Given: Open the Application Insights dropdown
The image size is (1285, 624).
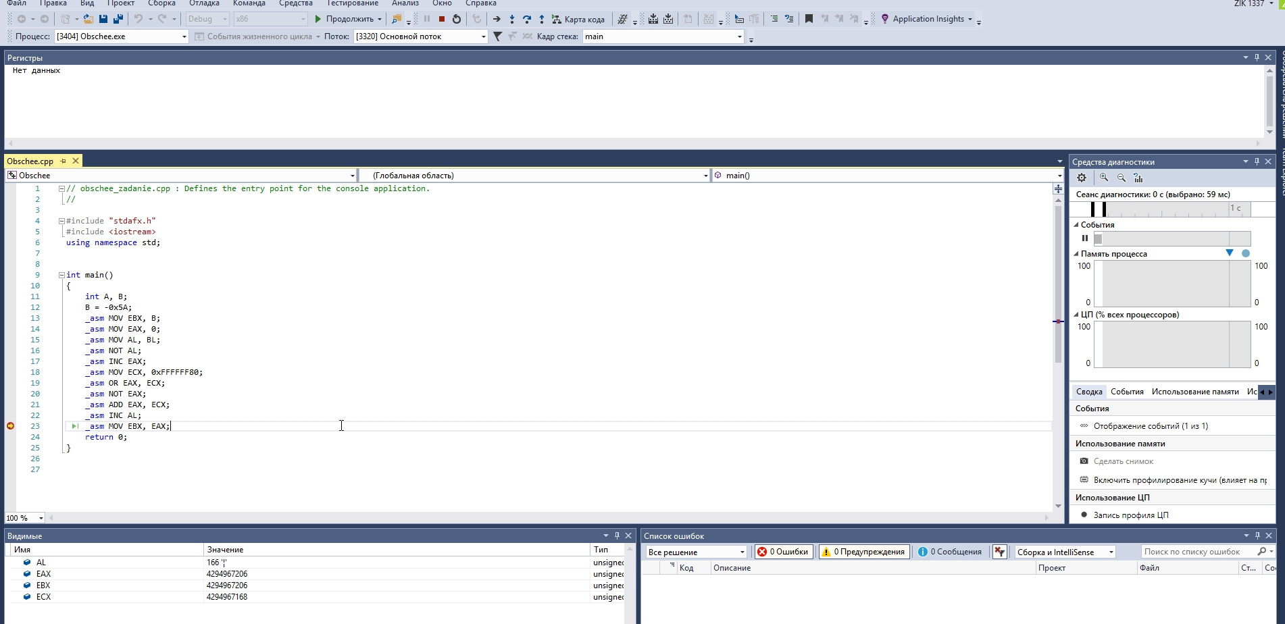Looking at the screenshot, I should (926, 19).
